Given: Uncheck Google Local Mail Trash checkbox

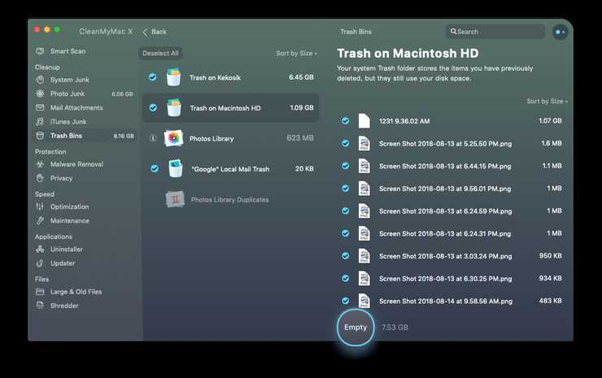Looking at the screenshot, I should [155, 168].
